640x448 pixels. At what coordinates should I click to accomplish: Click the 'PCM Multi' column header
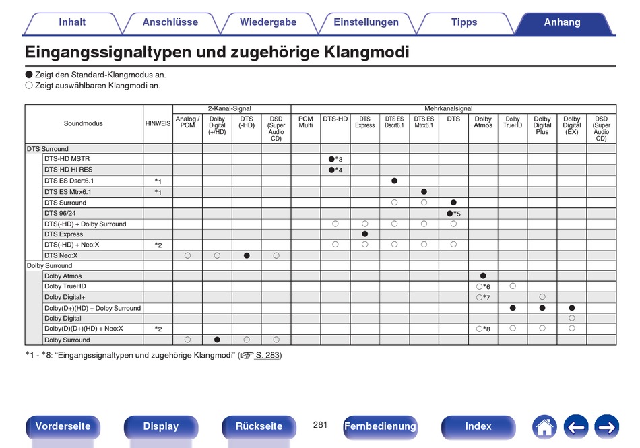click(x=306, y=122)
